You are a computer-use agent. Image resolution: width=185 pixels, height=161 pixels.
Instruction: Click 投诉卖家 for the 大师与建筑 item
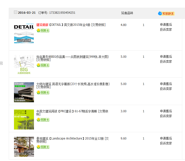(166, 89)
